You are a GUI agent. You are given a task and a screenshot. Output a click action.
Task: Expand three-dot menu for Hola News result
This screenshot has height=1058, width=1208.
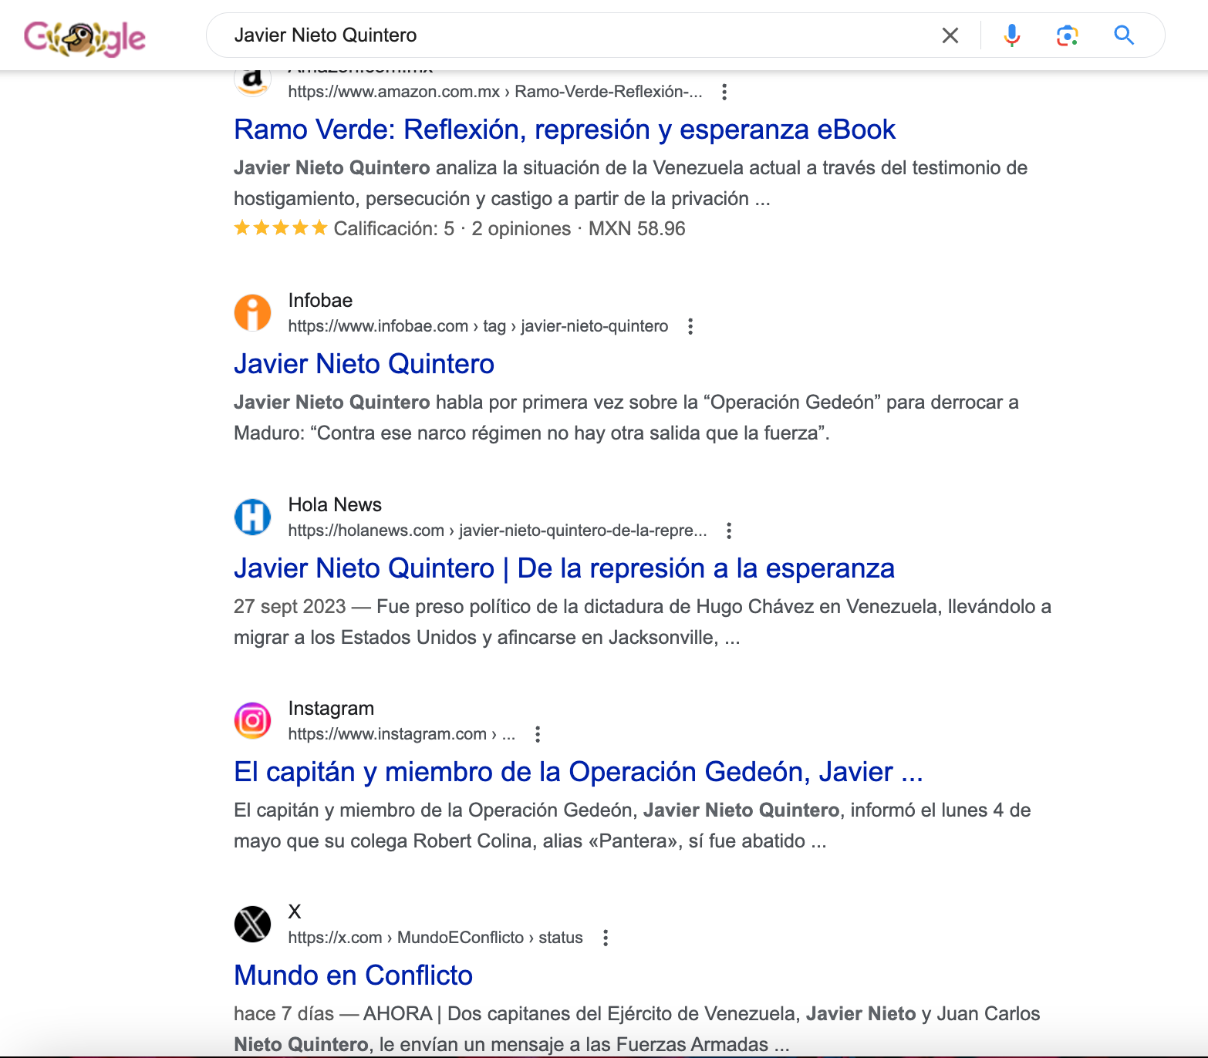click(x=729, y=531)
